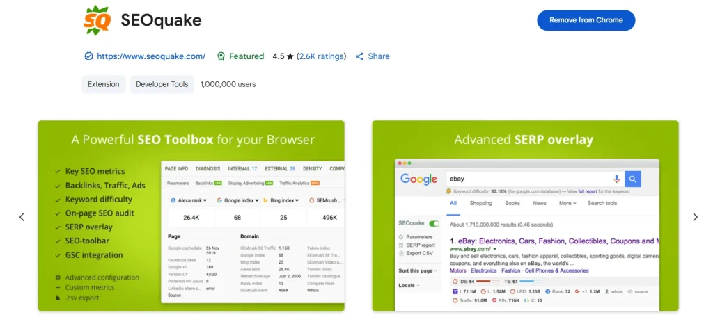Go to the next screenshot with right arrow
The height and width of the screenshot is (324, 713).
tap(694, 217)
